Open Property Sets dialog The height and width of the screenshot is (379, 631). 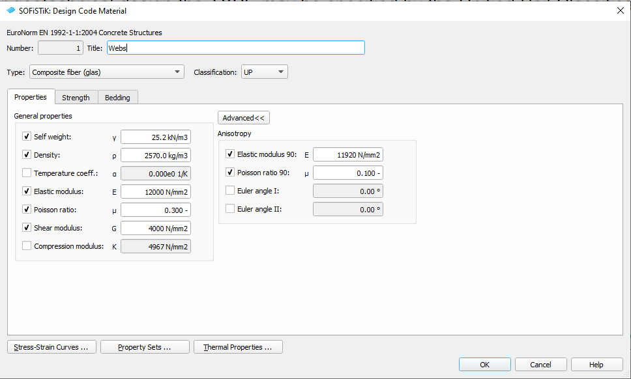(x=145, y=347)
